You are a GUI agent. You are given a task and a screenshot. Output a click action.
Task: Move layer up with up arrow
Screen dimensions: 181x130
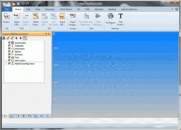coord(16,38)
